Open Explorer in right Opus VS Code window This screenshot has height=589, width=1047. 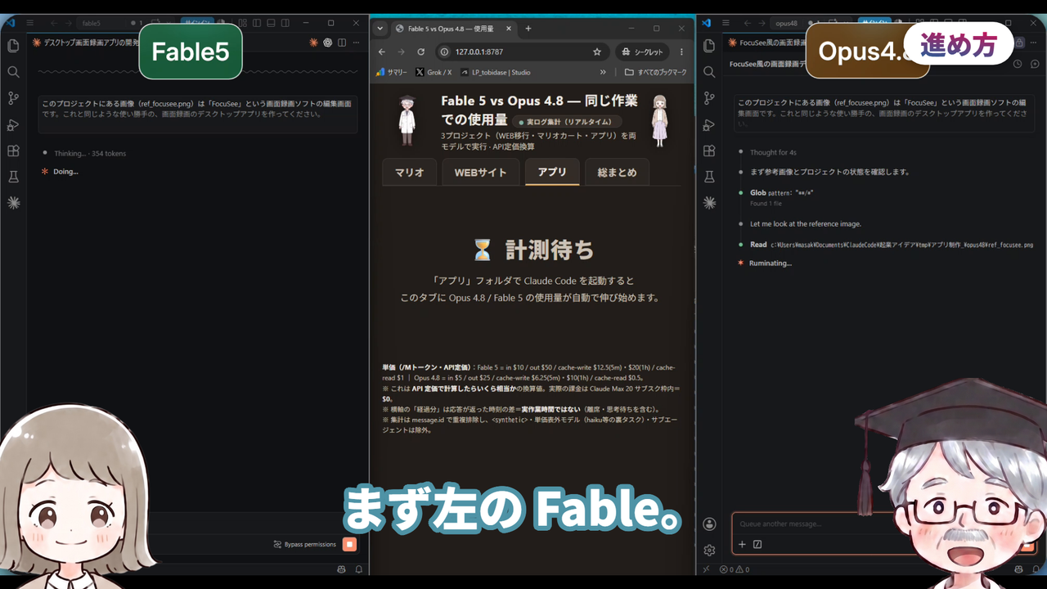(x=709, y=46)
